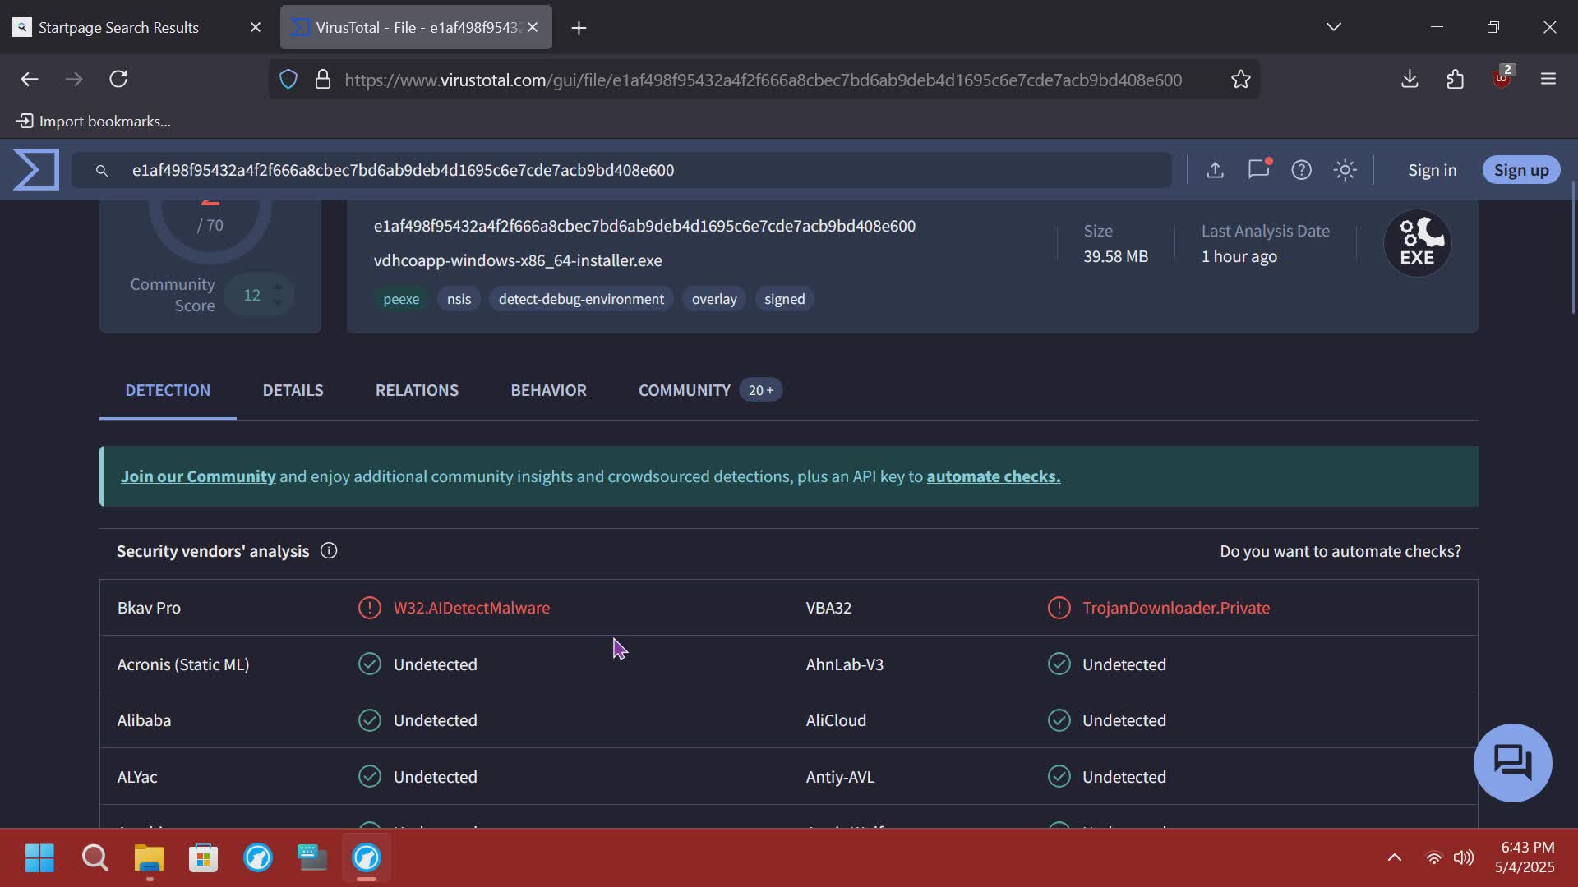Click the VBA32 malicious alert icon

coord(1059,608)
